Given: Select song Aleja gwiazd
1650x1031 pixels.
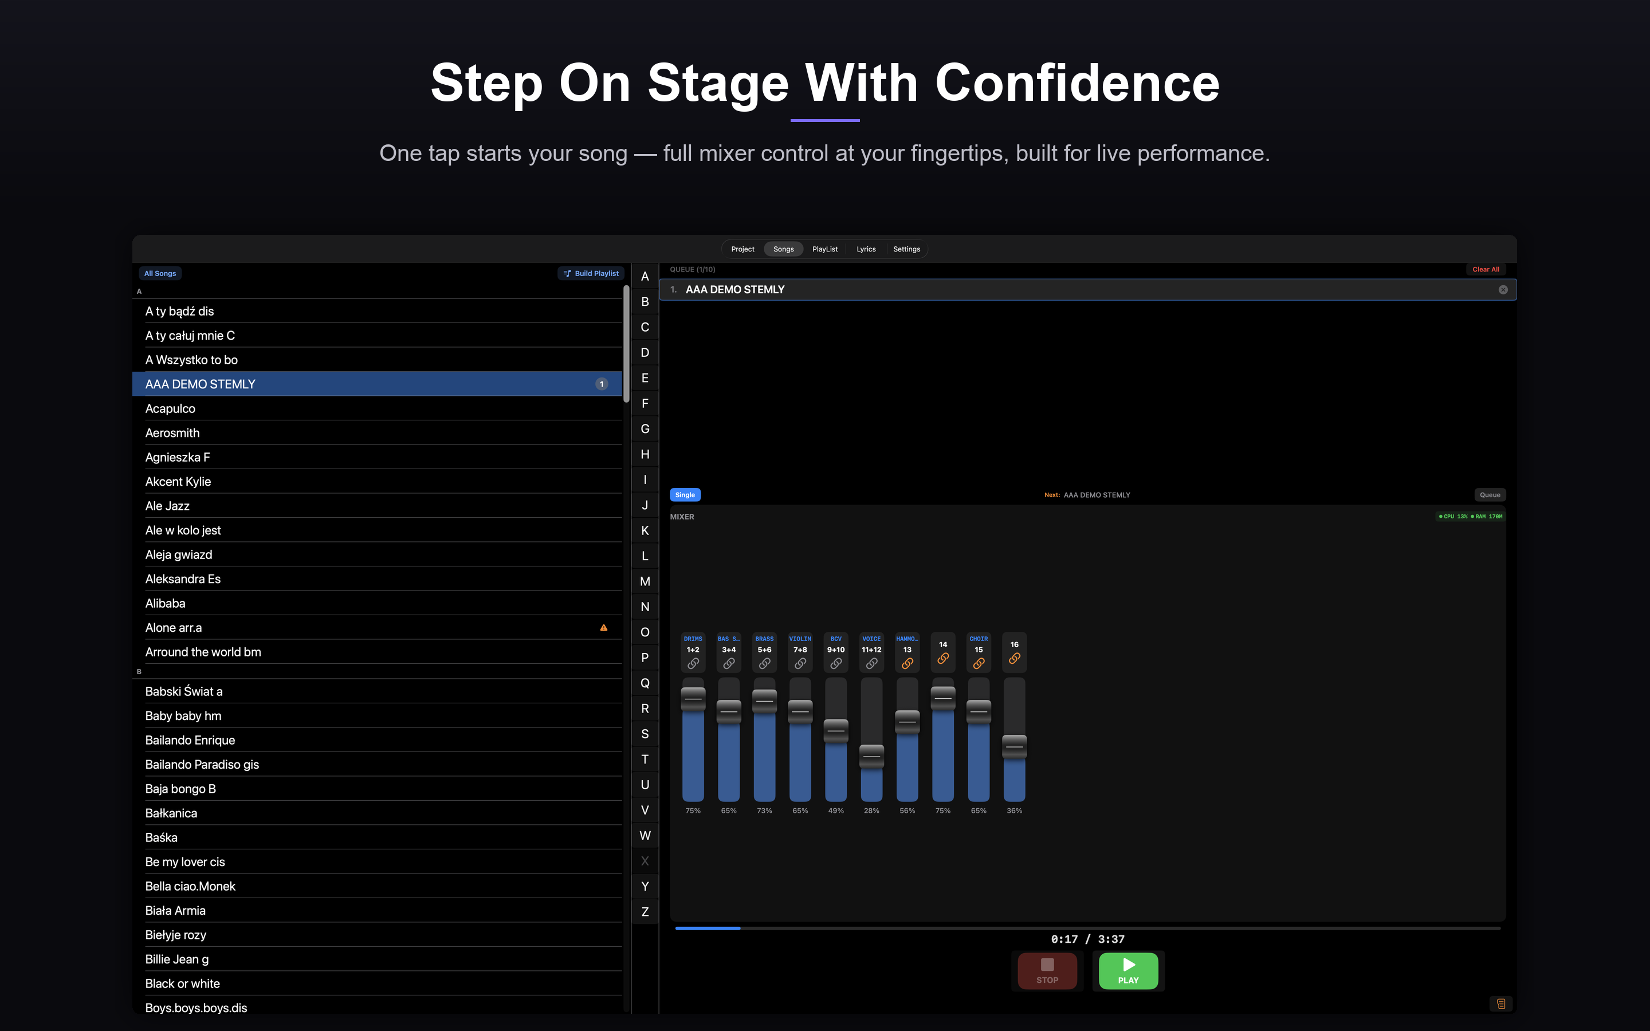Looking at the screenshot, I should [377, 554].
